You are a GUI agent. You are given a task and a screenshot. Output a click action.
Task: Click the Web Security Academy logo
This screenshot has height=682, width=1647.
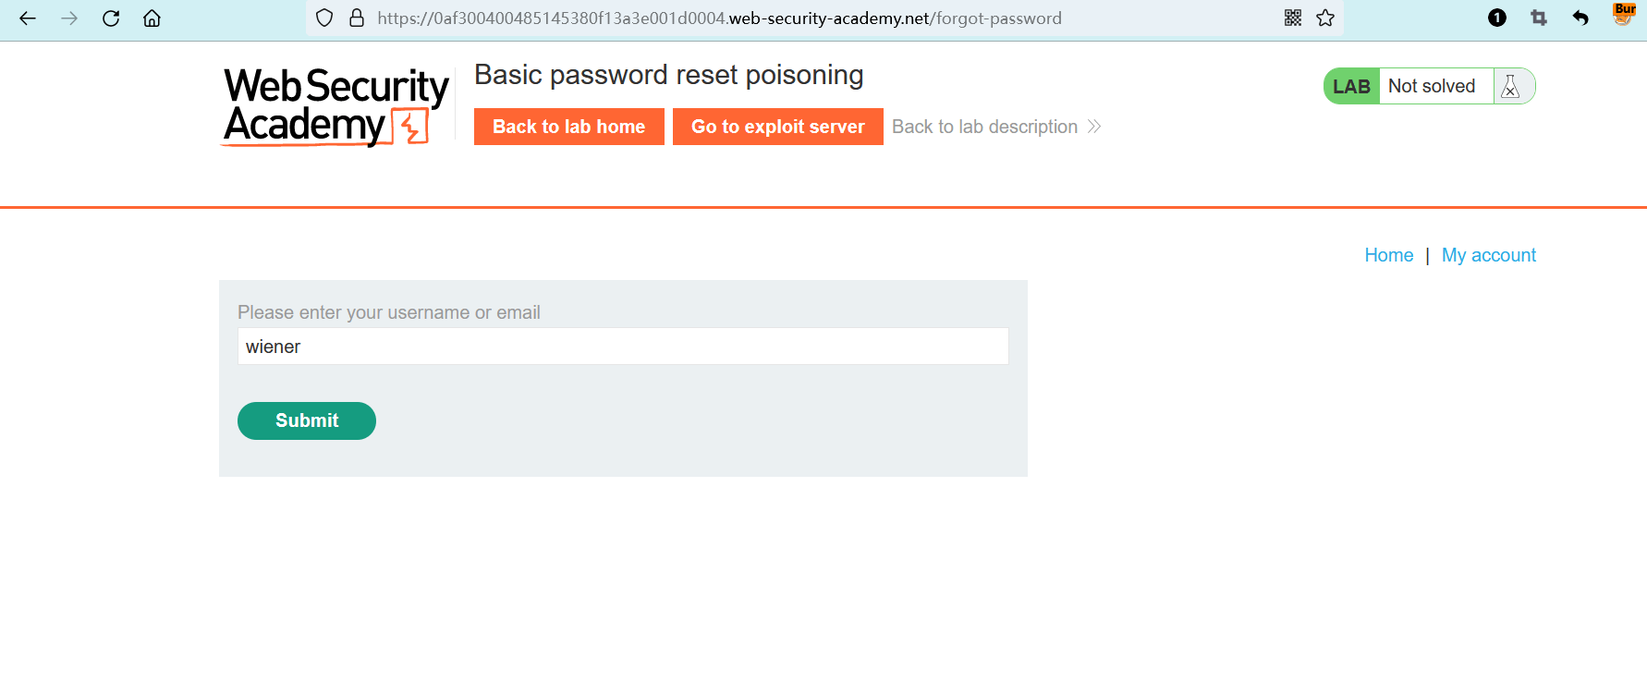[335, 106]
